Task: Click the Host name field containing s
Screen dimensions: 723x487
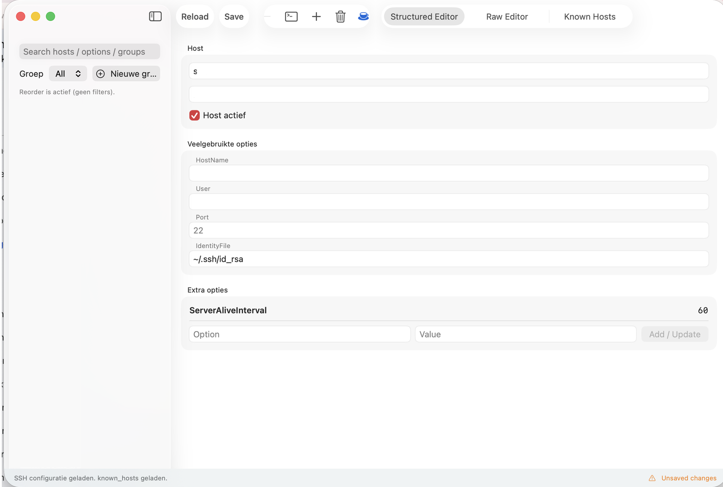Action: (449, 71)
